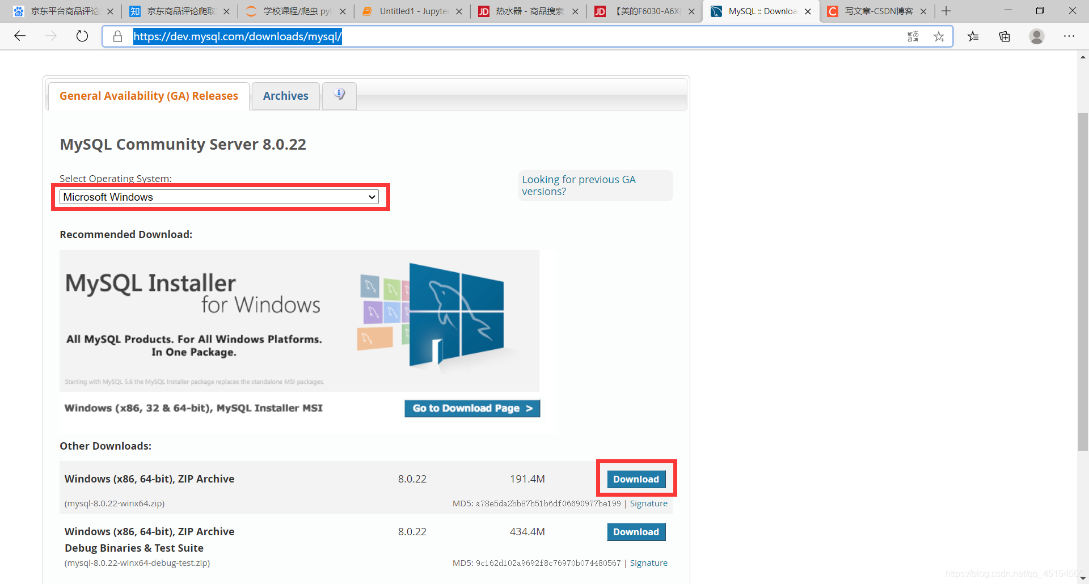This screenshot has width=1089, height=584.
Task: Open the browser profile avatar
Action: [x=1037, y=36]
